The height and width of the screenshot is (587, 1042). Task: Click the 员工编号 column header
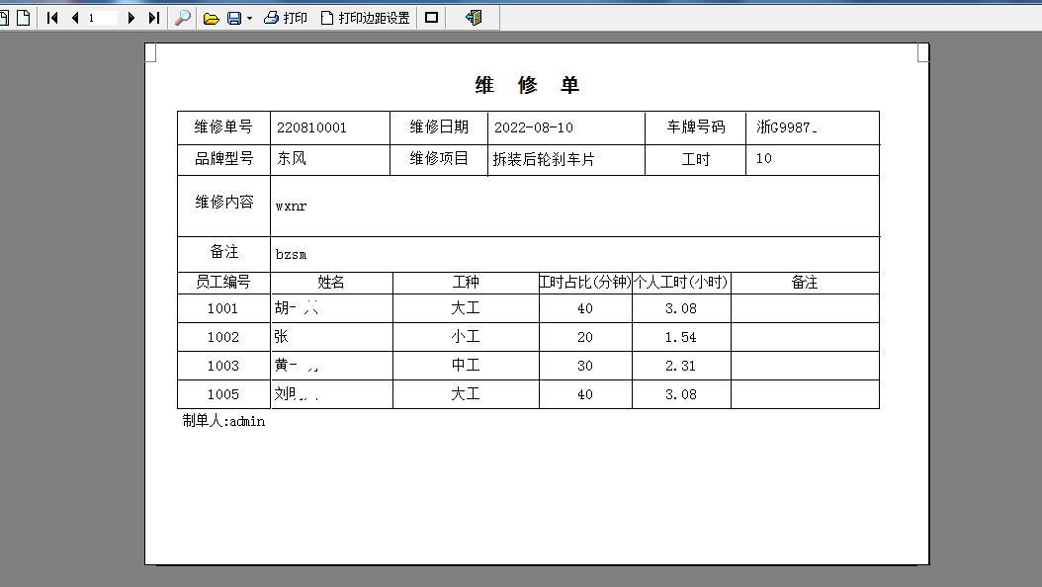click(x=223, y=283)
